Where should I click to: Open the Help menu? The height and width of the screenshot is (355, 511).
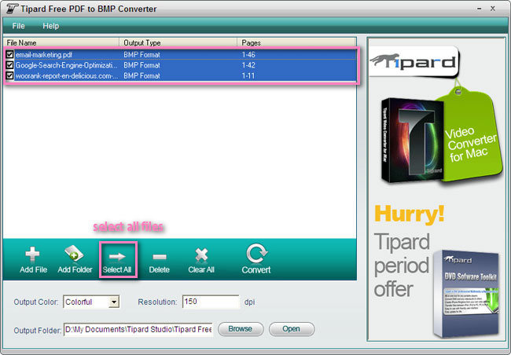tap(51, 26)
